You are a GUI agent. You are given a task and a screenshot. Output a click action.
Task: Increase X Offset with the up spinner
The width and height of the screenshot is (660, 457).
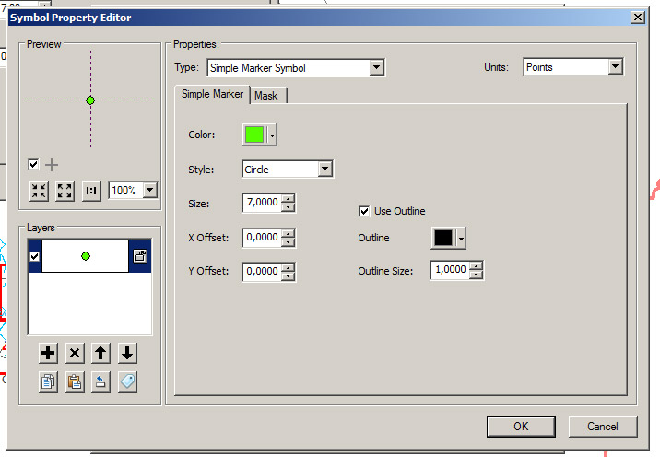pyautogui.click(x=289, y=233)
